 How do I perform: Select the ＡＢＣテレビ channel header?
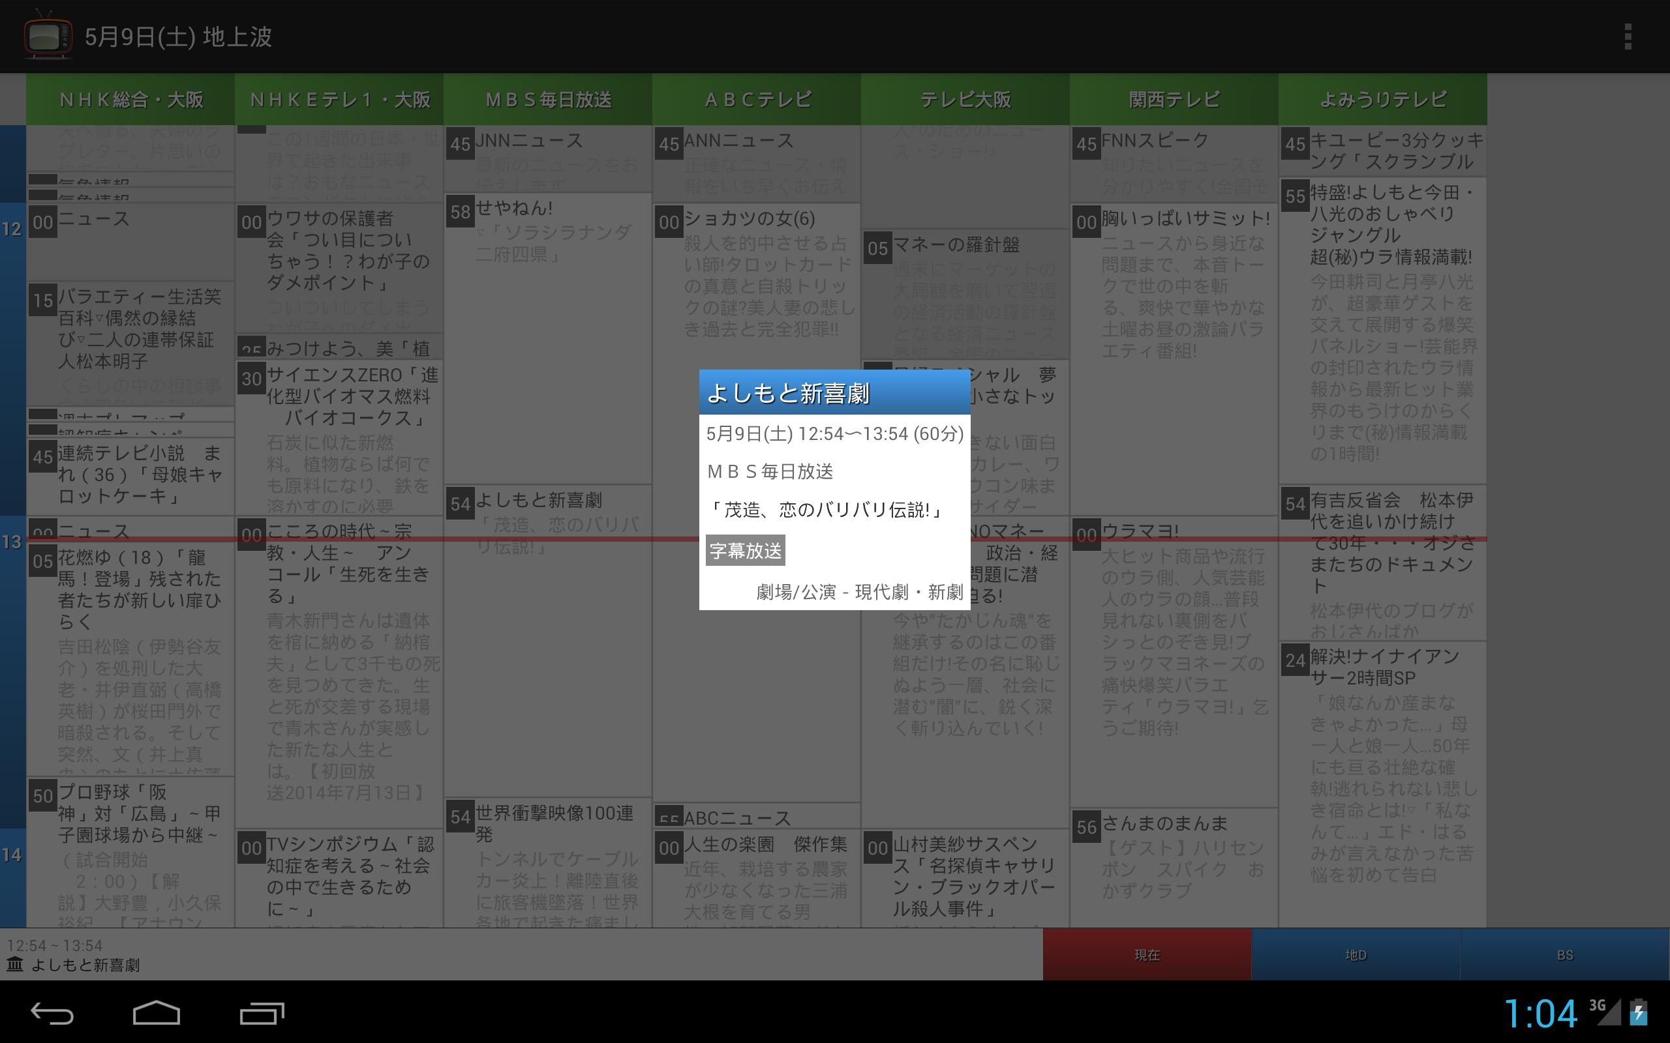click(757, 99)
